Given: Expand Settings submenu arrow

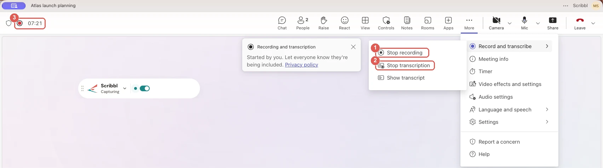Looking at the screenshot, I should (x=547, y=122).
